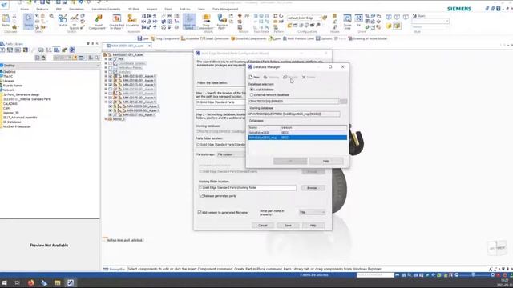Click the Name column header in Databases list

tap(264, 128)
